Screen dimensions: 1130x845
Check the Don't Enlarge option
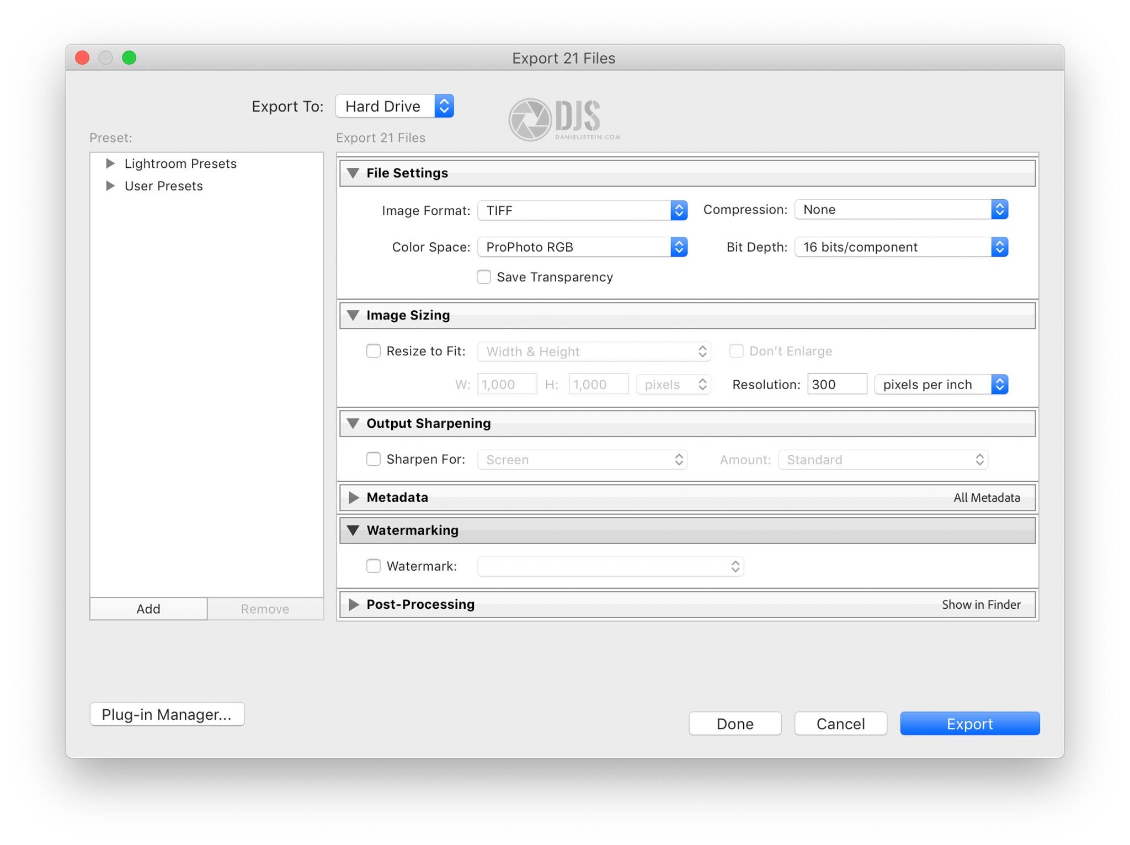736,351
